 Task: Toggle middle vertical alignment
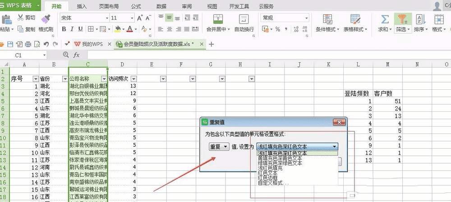coord(170,18)
